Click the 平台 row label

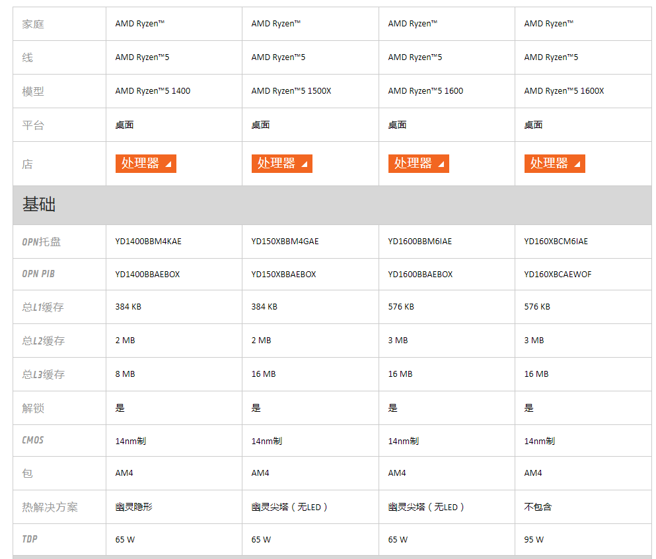click(33, 125)
